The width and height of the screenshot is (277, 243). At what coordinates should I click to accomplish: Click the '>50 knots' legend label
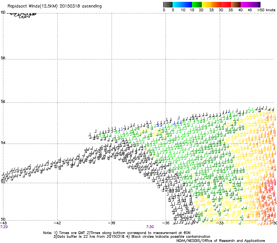pyautogui.click(x=266, y=10)
